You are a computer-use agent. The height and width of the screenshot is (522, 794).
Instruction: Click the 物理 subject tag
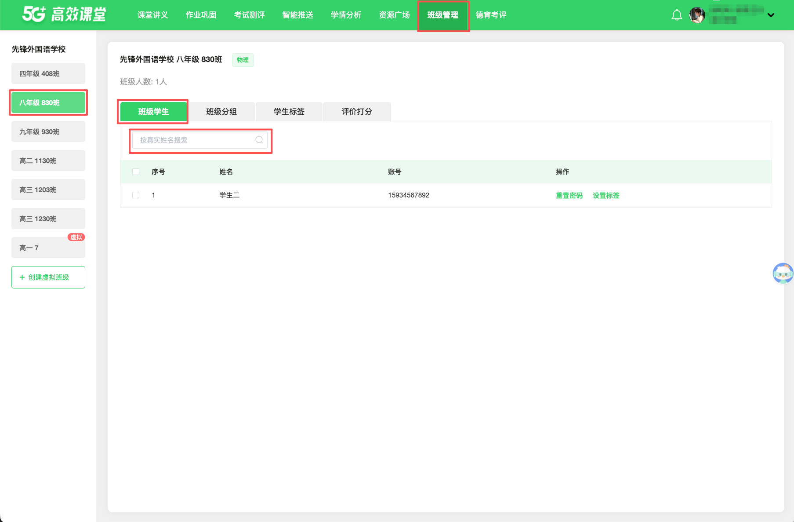coord(243,60)
